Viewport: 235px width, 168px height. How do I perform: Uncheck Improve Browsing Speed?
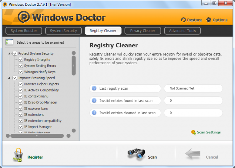click(x=15, y=78)
